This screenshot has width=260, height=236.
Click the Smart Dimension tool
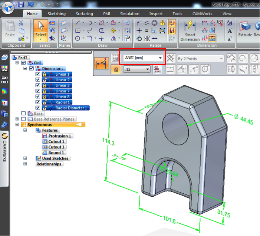(x=190, y=30)
